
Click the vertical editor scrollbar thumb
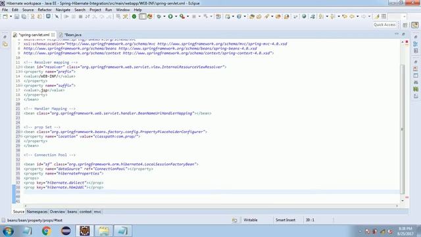[x=403, y=129]
